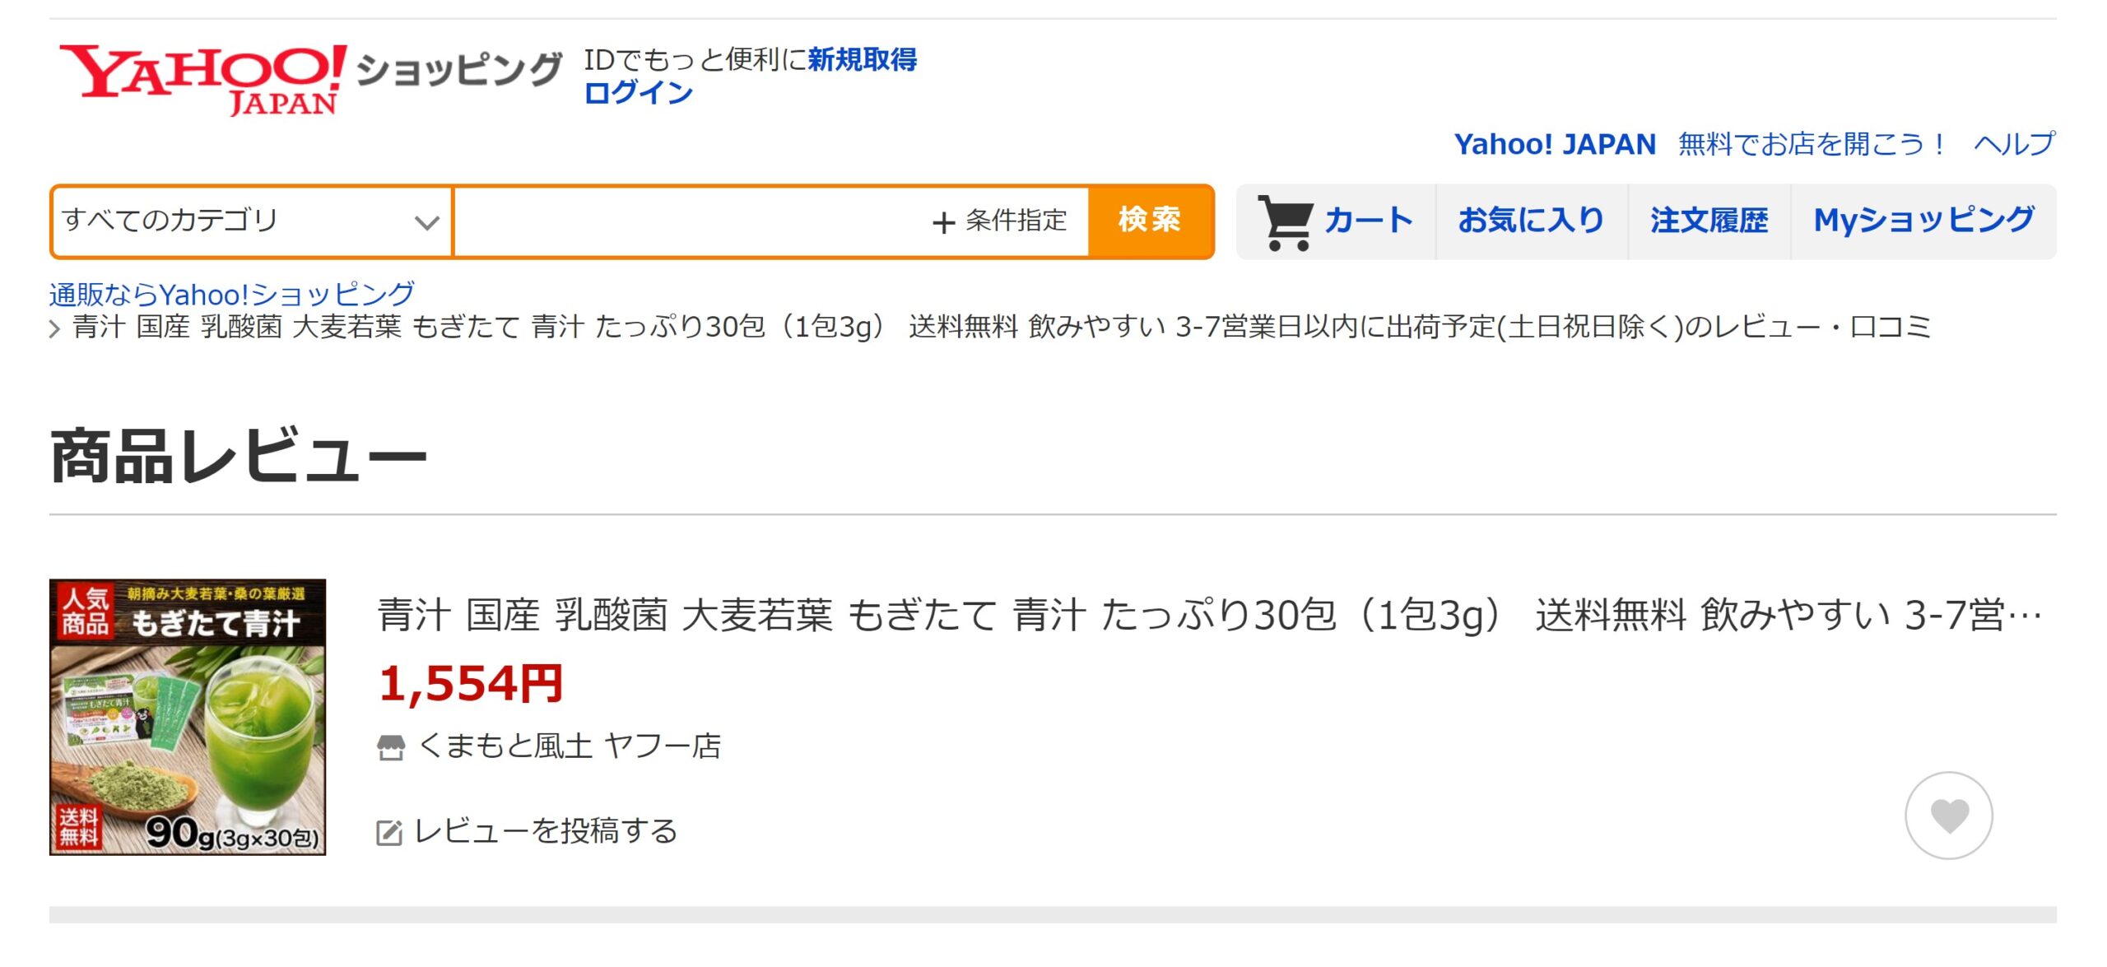The image size is (2107, 967).
Task: Click the store icon beside くまもと風土
Action: click(x=391, y=747)
